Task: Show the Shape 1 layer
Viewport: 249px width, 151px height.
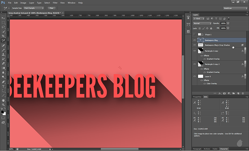Action: (x=194, y=35)
